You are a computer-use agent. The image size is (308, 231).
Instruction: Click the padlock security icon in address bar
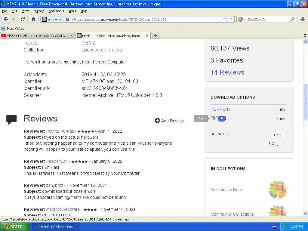(x=67, y=19)
